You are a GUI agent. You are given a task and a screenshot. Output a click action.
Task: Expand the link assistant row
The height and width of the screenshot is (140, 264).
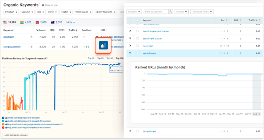[130, 131]
